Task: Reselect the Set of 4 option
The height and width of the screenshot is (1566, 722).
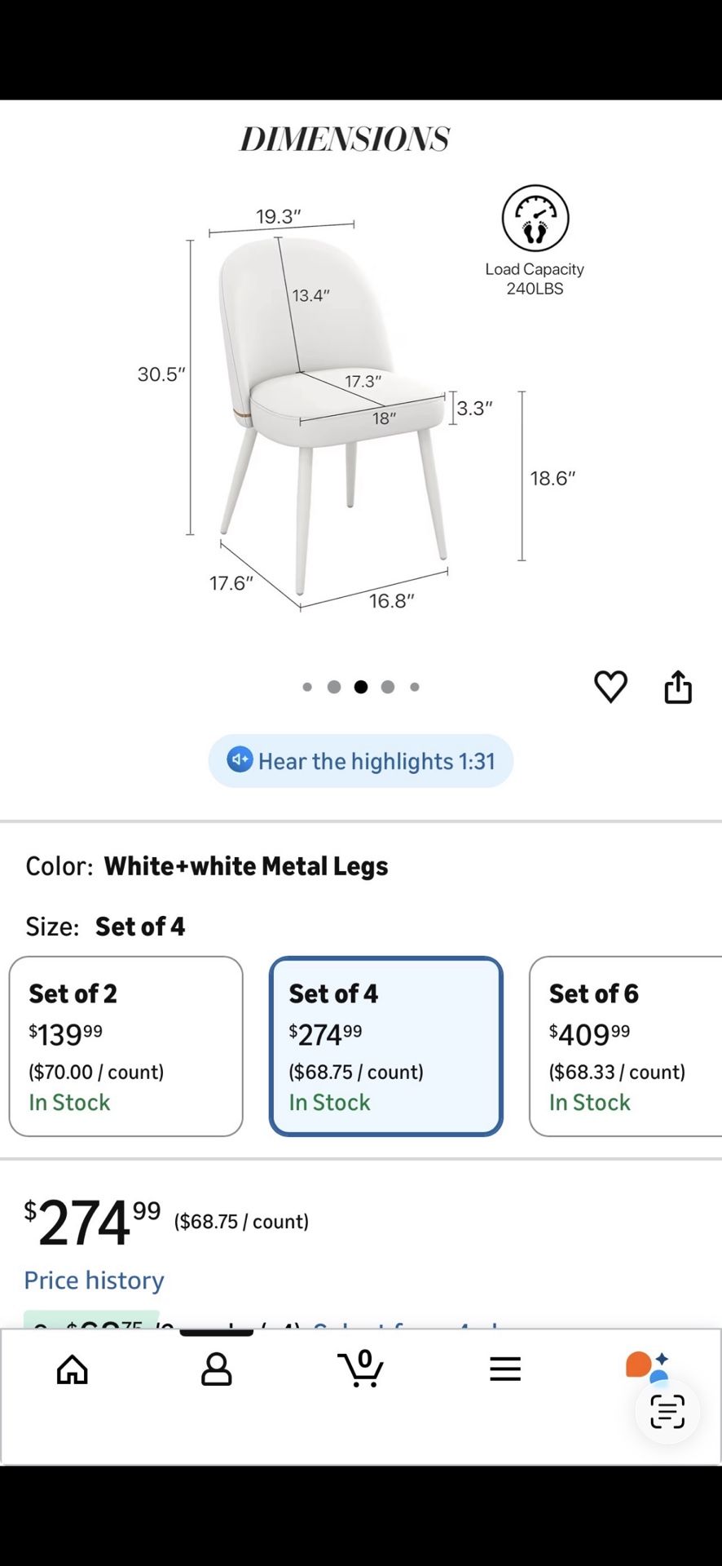Action: pyautogui.click(x=385, y=1046)
